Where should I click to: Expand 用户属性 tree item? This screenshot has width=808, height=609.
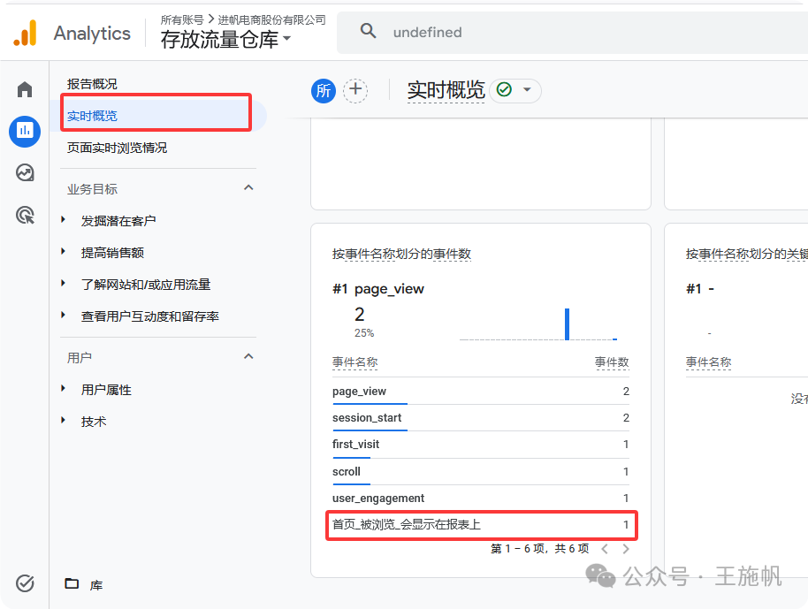point(63,389)
